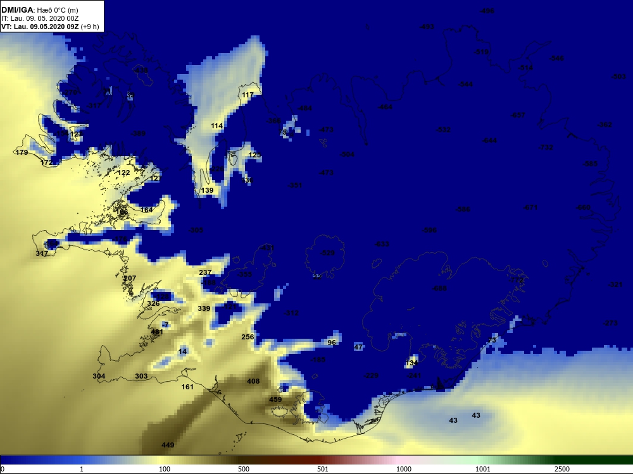Click the map value "134"
The image size is (633, 474).
(x=411, y=363)
